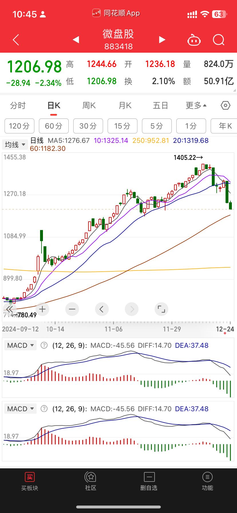The image size is (237, 513).
Task: Tap the stock title 微盘股 883418
Action: 118,40
